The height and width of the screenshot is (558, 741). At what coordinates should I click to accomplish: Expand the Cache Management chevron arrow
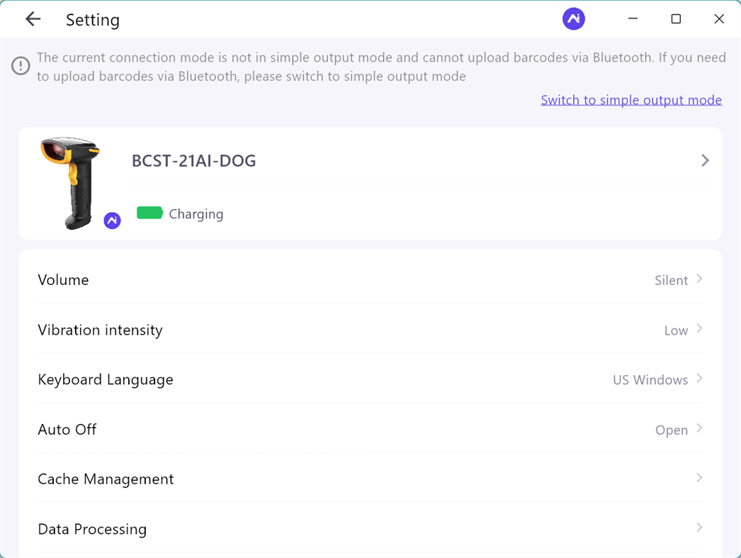pos(699,478)
